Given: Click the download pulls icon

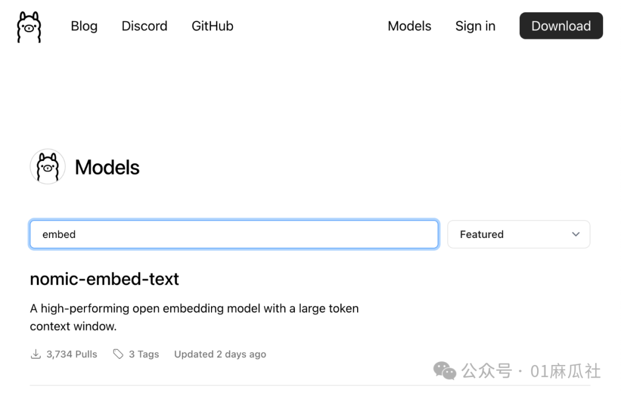Looking at the screenshot, I should 36,354.
